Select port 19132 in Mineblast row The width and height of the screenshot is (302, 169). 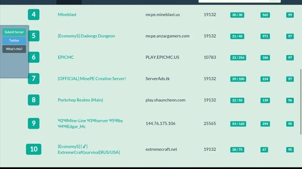210,15
